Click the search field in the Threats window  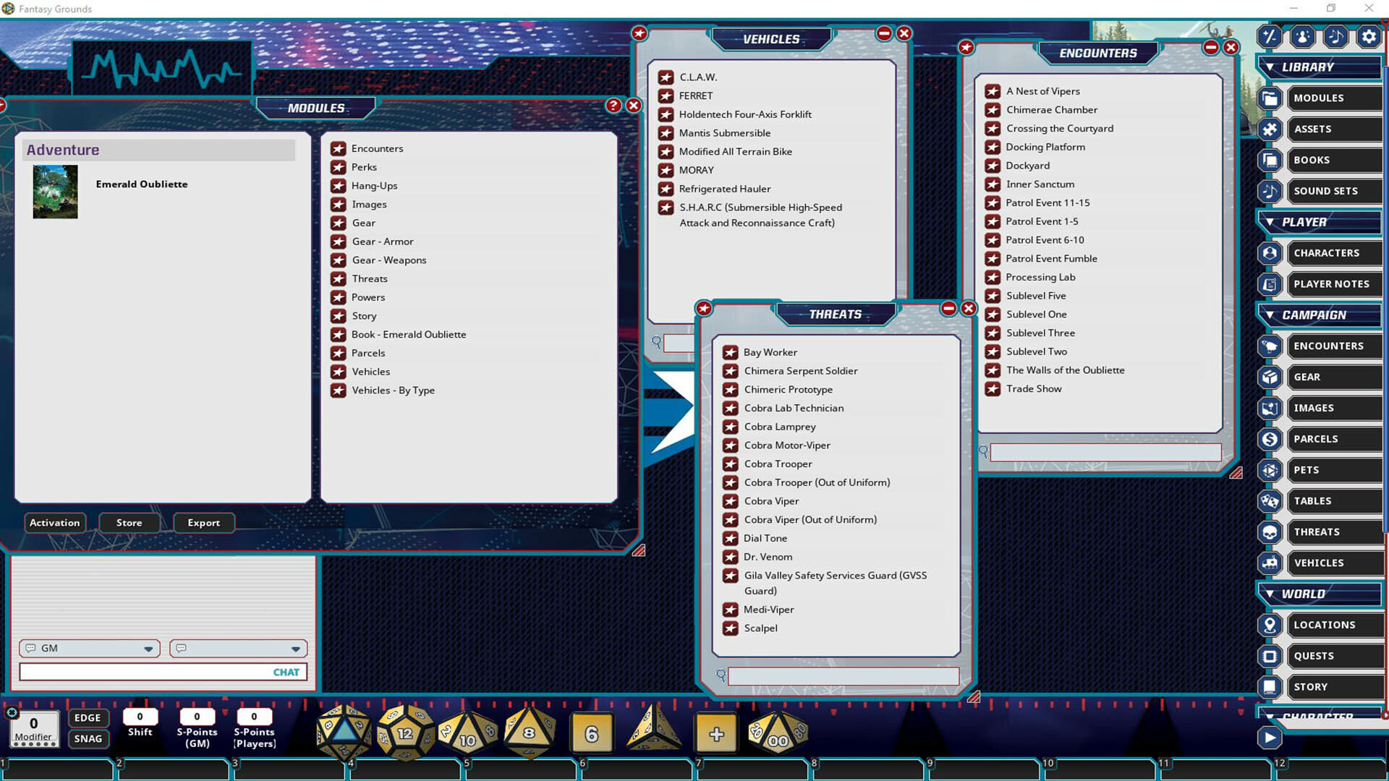tap(843, 676)
